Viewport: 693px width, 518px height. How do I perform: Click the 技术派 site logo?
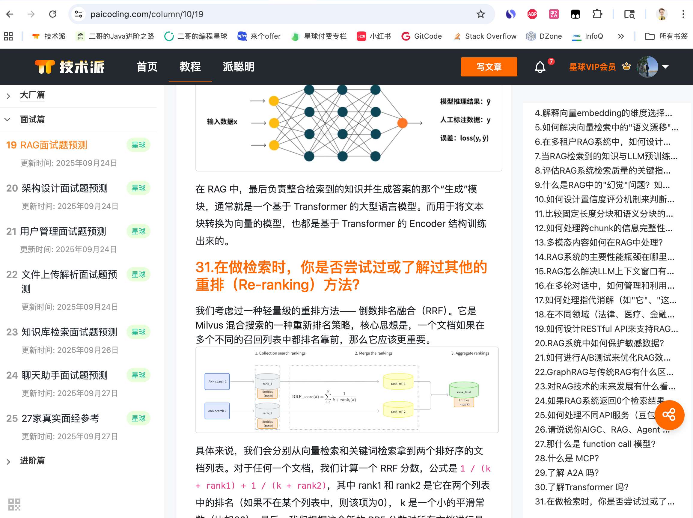[70, 67]
